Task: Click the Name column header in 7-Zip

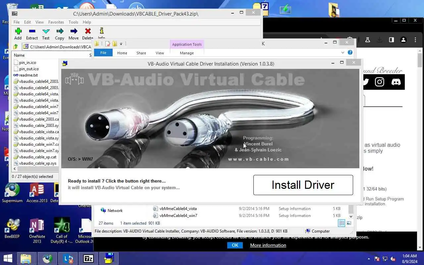Action: point(19,55)
